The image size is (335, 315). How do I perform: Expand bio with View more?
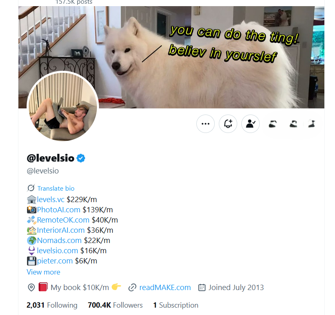[x=43, y=272]
